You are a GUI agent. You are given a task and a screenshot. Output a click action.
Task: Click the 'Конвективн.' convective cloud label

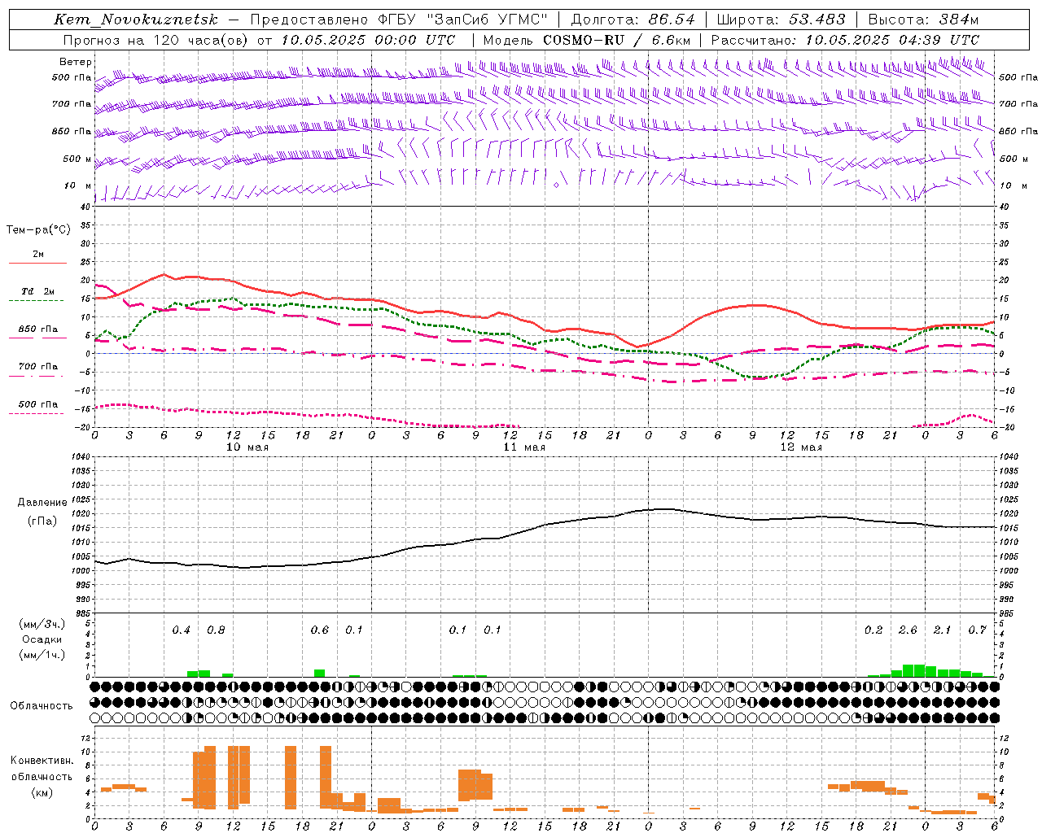coord(42,761)
